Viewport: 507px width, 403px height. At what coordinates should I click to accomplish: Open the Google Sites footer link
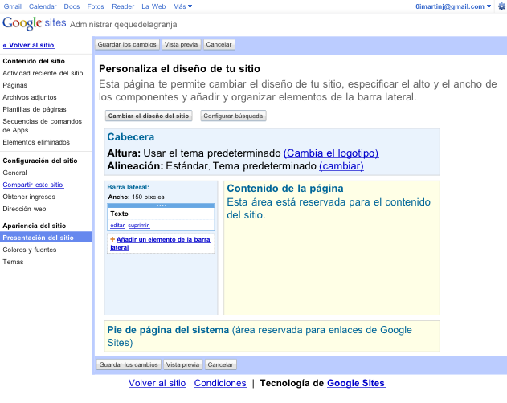click(x=356, y=383)
